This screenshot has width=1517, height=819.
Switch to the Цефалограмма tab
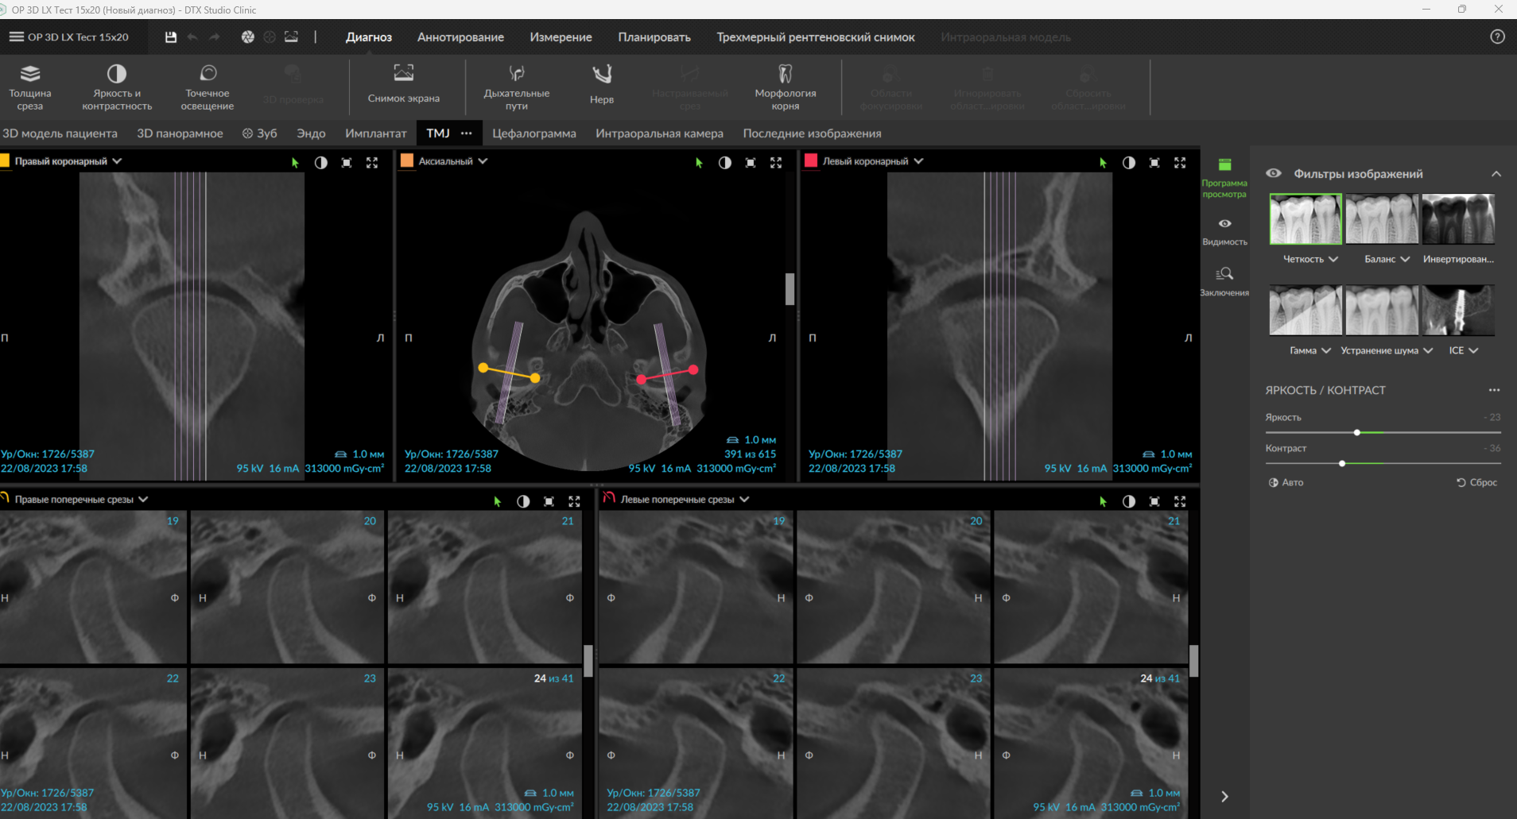(533, 133)
